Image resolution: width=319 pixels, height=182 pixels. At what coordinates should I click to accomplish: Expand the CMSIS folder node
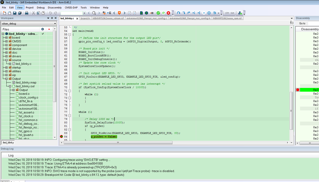coord(6,41)
